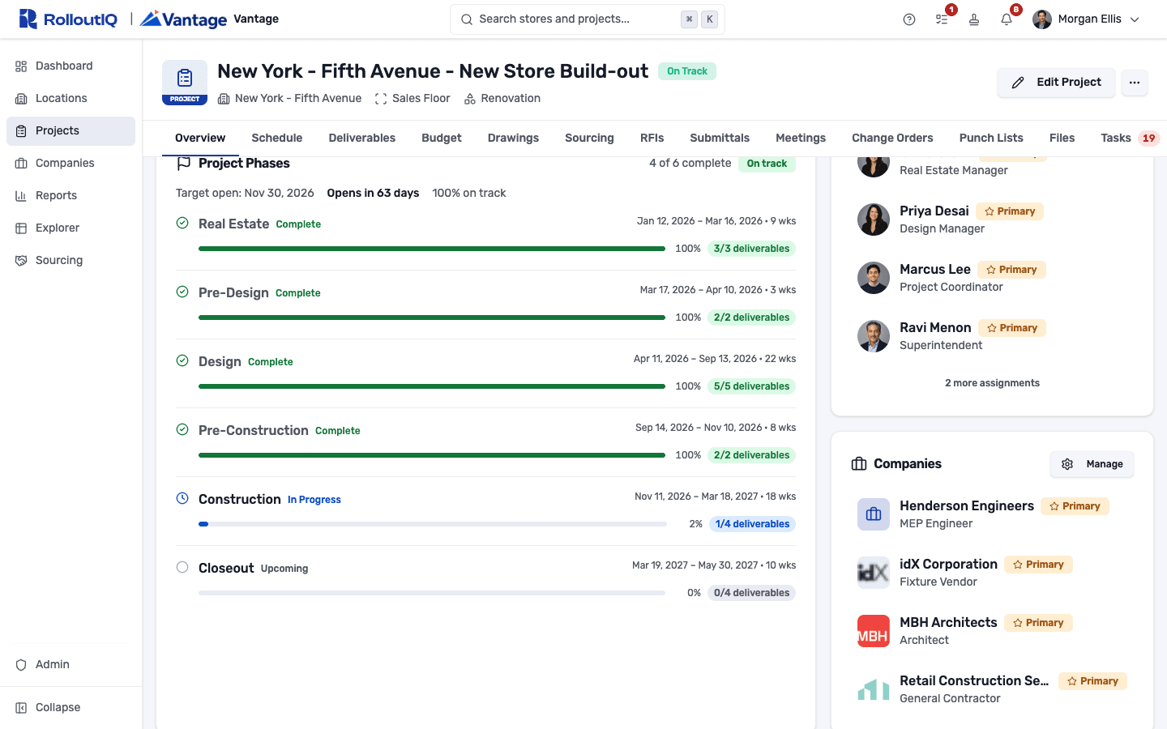Image resolution: width=1167 pixels, height=729 pixels.
Task: Click the approvals stamp icon in header
Action: 974,19
